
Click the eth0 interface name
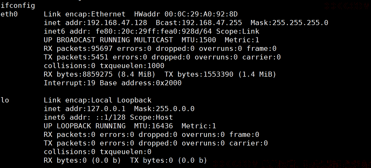click(x=9, y=14)
